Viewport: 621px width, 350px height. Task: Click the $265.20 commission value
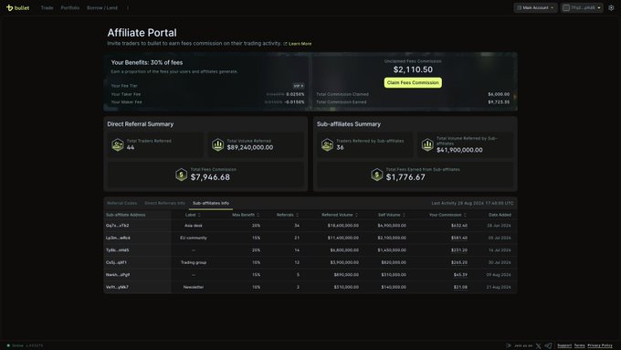point(459,262)
